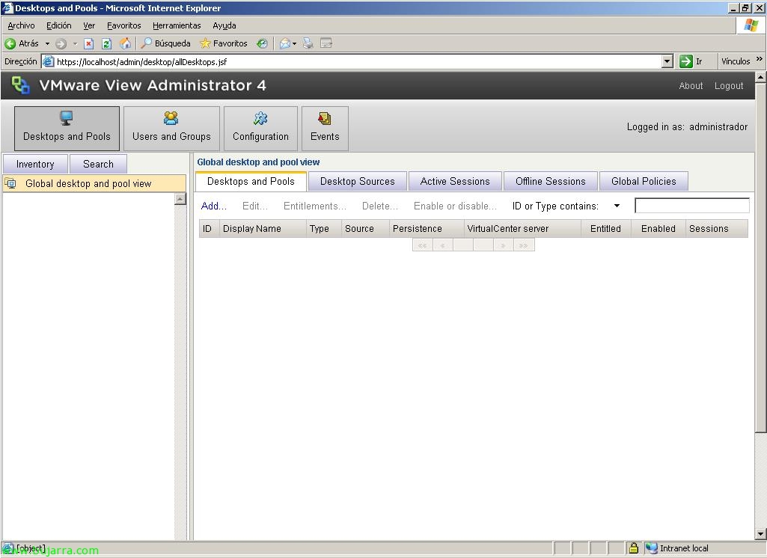
Task: Switch to the Desktop Sources tab
Action: 358,182
